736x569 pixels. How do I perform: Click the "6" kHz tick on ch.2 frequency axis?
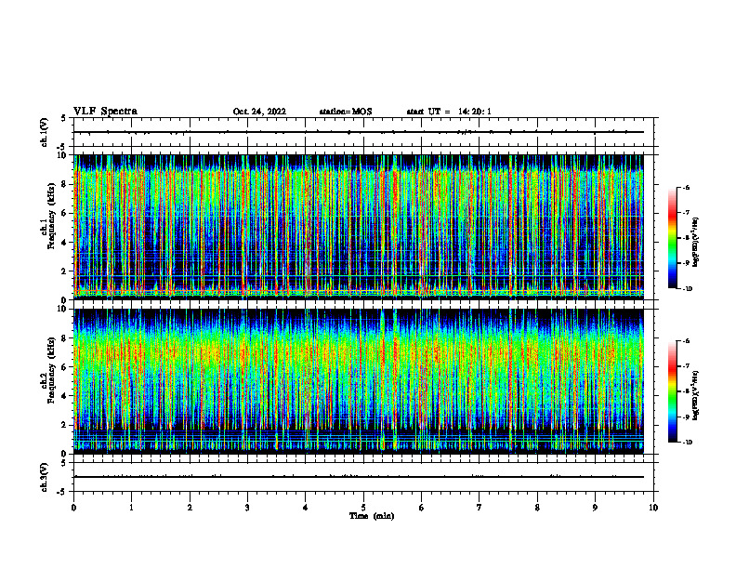pos(64,367)
